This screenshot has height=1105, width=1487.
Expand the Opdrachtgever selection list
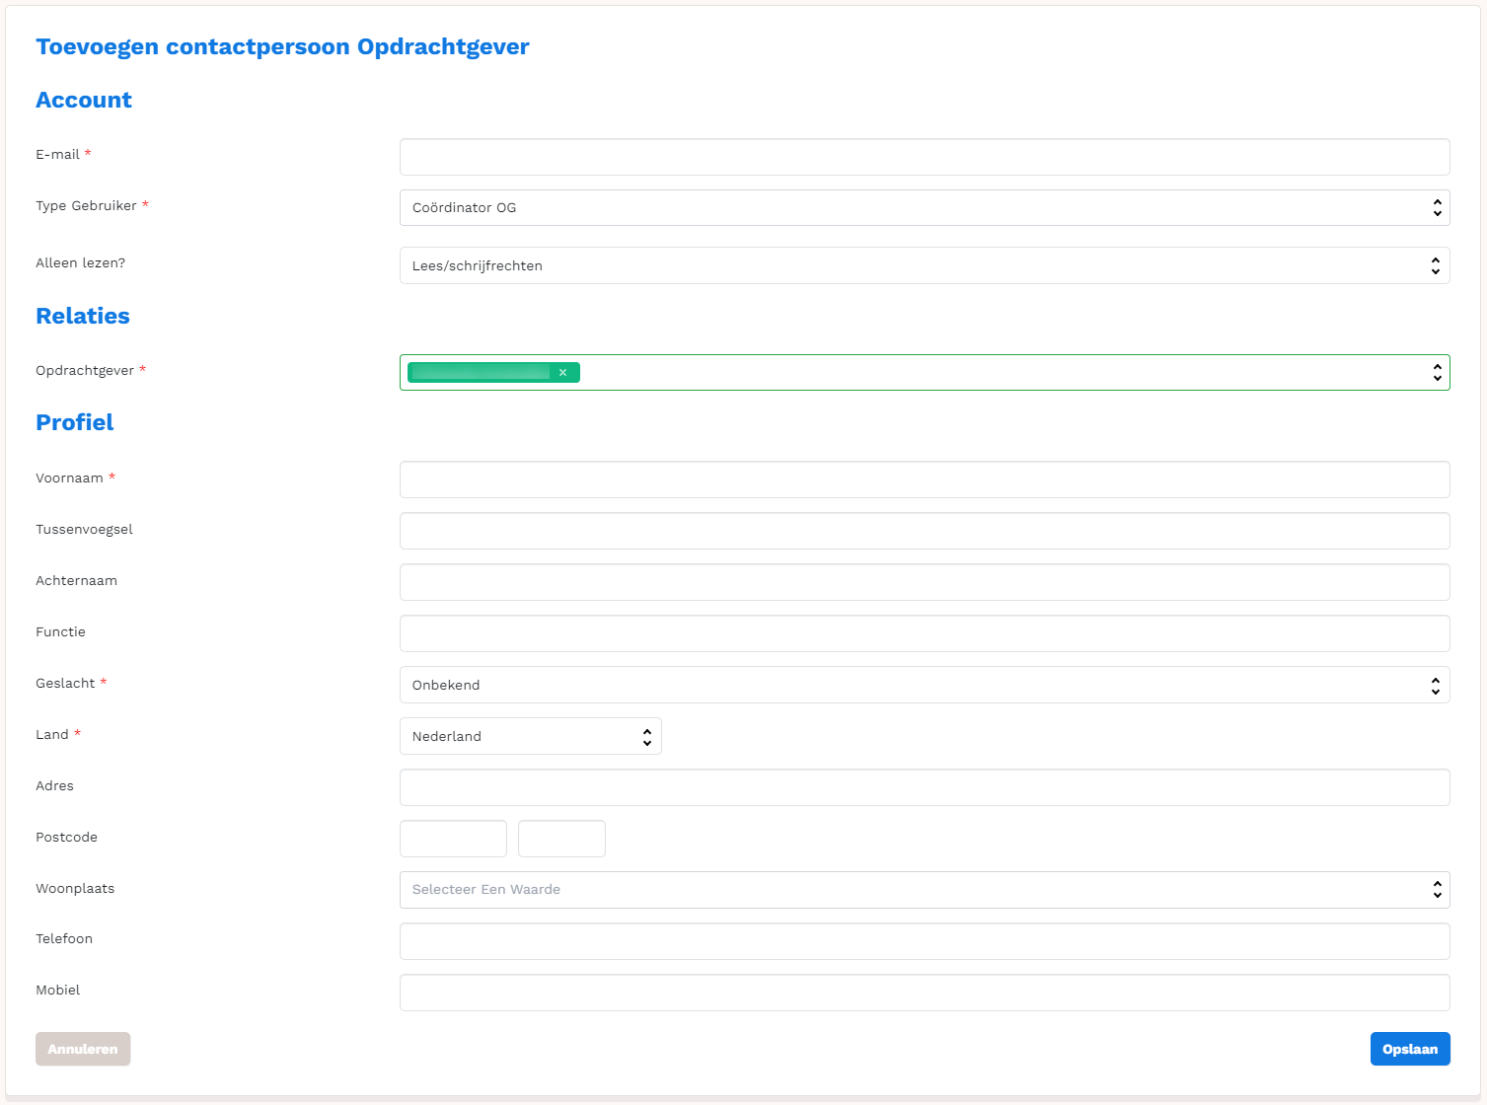(x=1437, y=373)
